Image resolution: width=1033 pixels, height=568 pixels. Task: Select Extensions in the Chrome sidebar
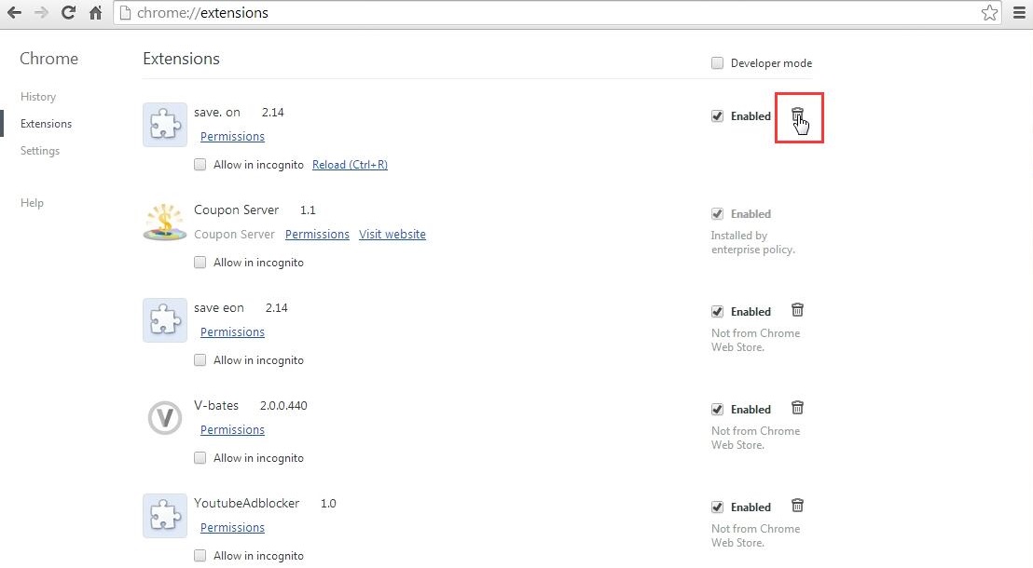pyautogui.click(x=46, y=124)
